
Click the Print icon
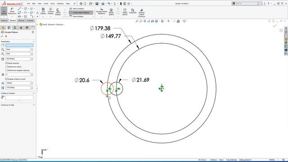pyautogui.click(x=103, y=4)
